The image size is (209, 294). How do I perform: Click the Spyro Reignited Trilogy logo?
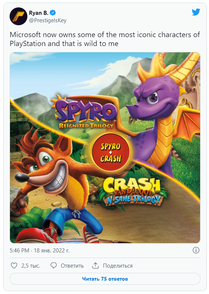85,112
